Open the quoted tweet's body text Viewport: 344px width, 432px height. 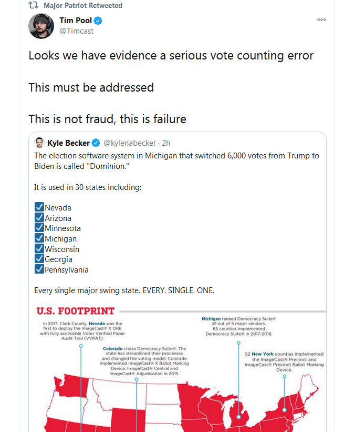(176, 161)
